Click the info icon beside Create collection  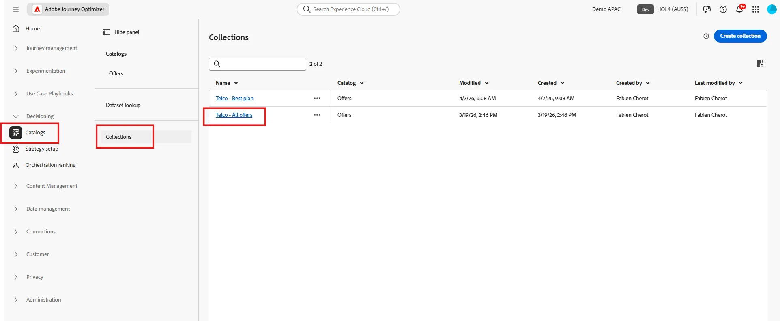click(706, 36)
